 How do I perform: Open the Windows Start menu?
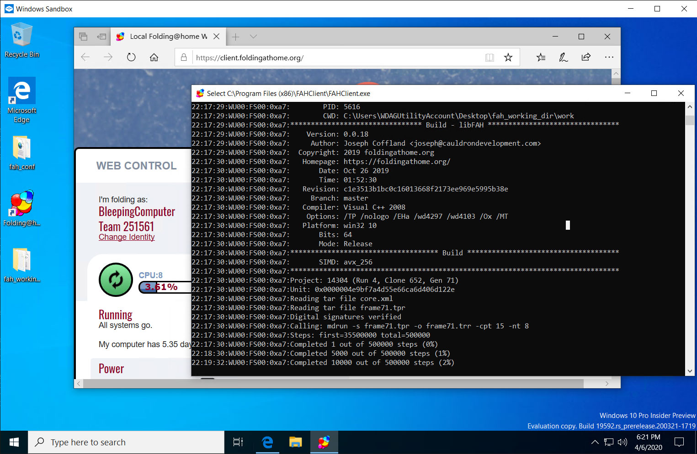[14, 442]
